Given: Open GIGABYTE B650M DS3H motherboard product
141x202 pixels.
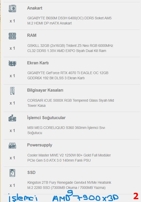Looking at the screenshot, I should pyautogui.click(x=69, y=21).
